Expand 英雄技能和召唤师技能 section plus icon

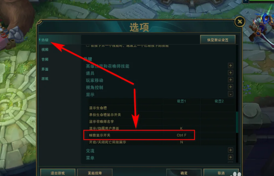point(231,65)
